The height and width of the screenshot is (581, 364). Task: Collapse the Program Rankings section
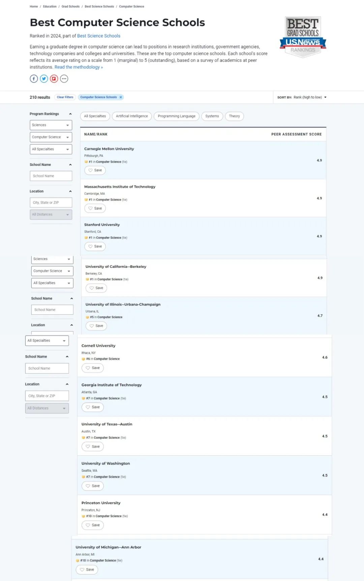coord(70,114)
